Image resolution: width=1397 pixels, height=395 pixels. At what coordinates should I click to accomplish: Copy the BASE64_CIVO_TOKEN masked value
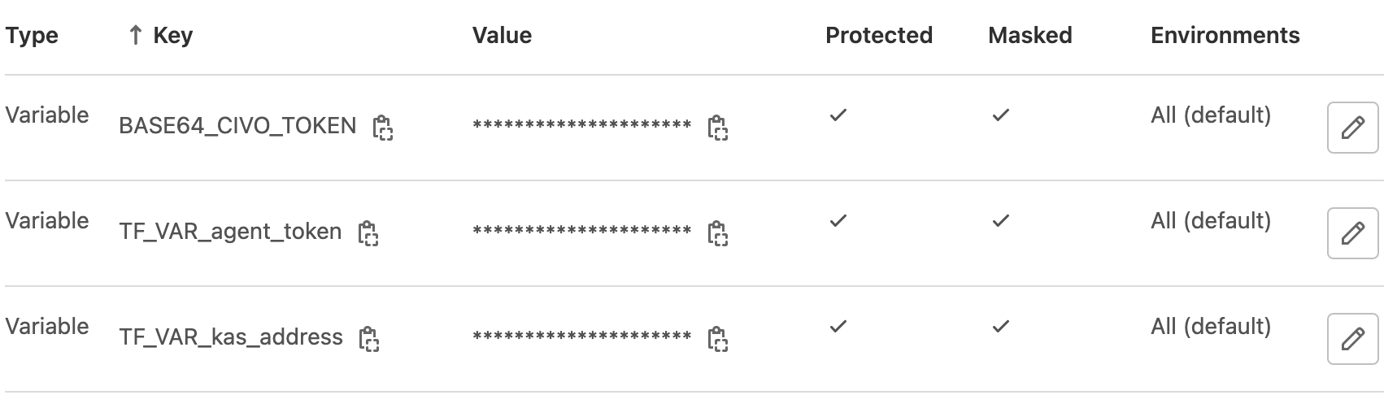click(717, 128)
